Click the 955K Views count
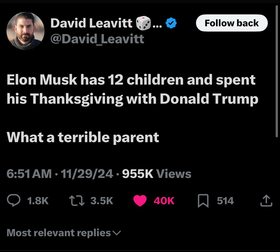 point(157,174)
